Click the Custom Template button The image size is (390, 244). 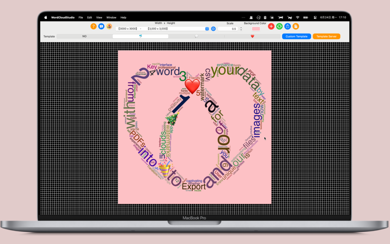pyautogui.click(x=296, y=36)
